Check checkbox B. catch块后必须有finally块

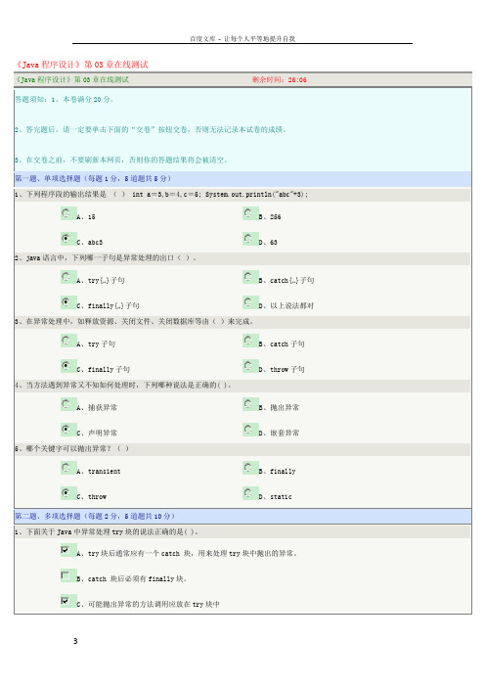pos(66,575)
